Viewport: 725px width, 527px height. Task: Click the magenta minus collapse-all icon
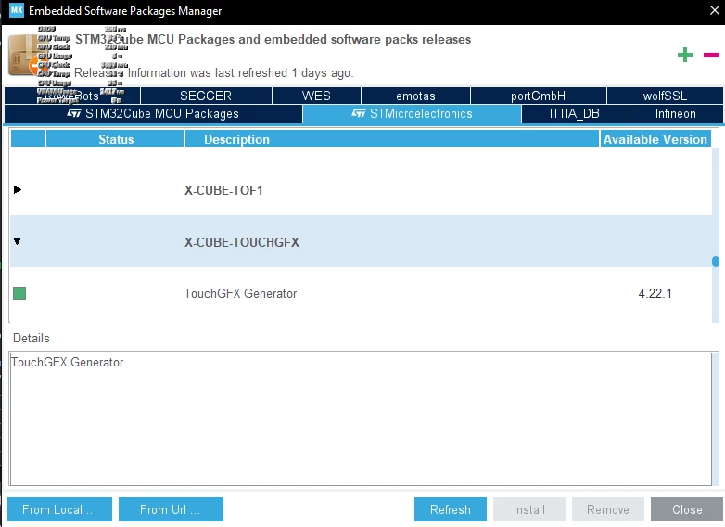711,55
